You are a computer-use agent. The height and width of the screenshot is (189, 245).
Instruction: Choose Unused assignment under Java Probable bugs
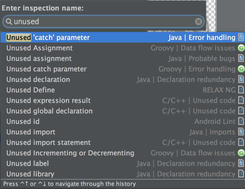(39, 59)
